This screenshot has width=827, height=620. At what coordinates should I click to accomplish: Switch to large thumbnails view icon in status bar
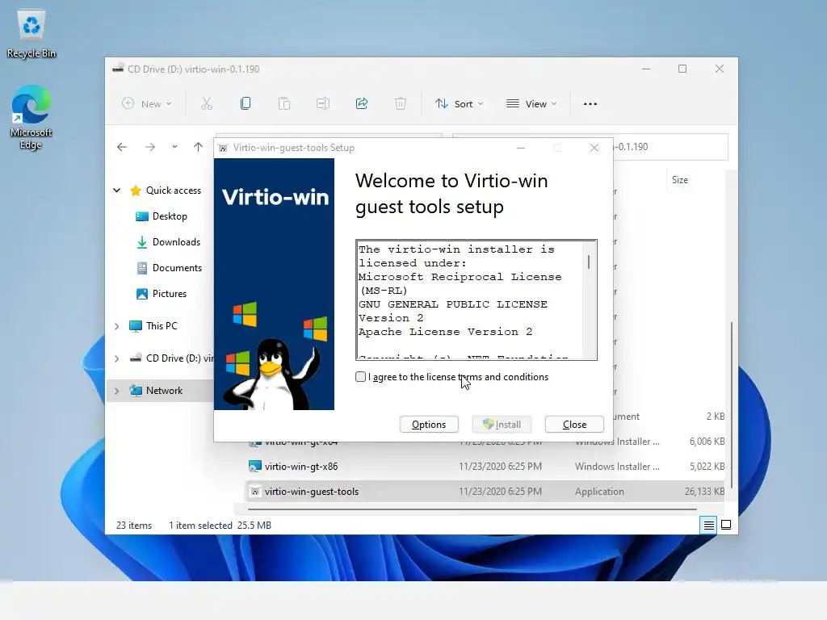(726, 525)
